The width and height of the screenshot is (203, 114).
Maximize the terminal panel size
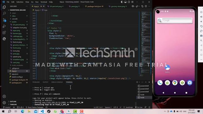click(146, 82)
